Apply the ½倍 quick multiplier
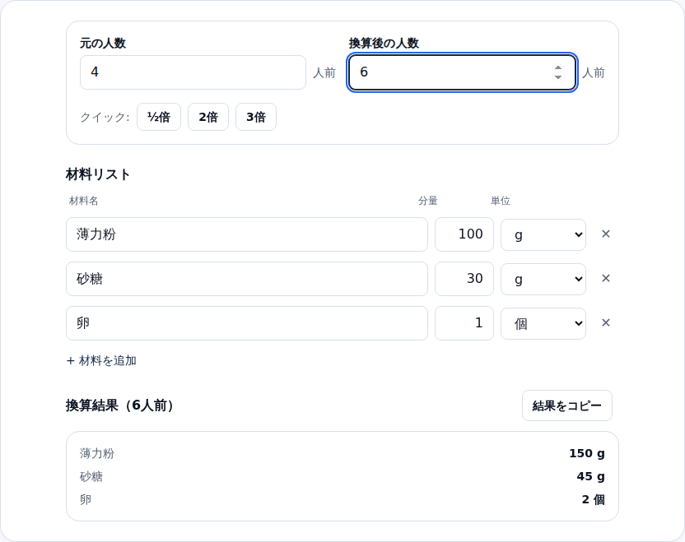This screenshot has width=685, height=542. pos(159,117)
